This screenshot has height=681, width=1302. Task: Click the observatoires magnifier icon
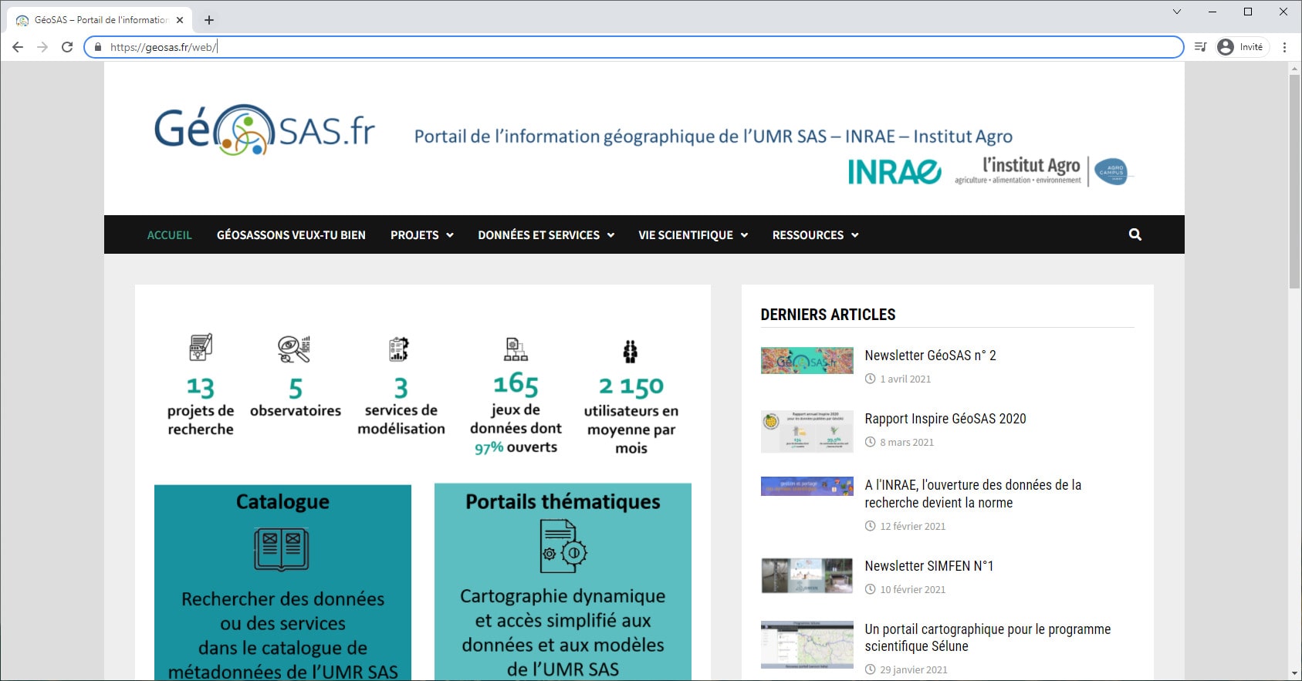[x=294, y=349]
